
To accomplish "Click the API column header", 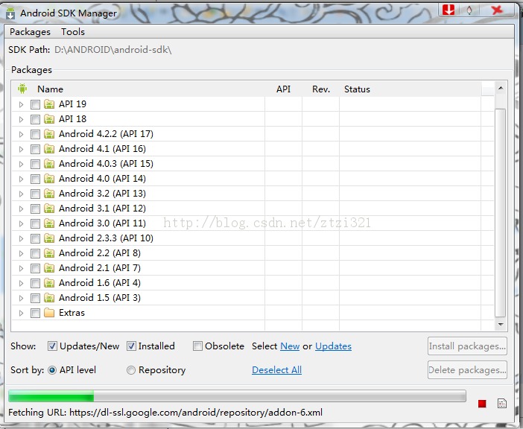I will pos(283,89).
